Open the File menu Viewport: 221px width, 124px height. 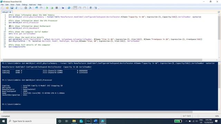2,4
